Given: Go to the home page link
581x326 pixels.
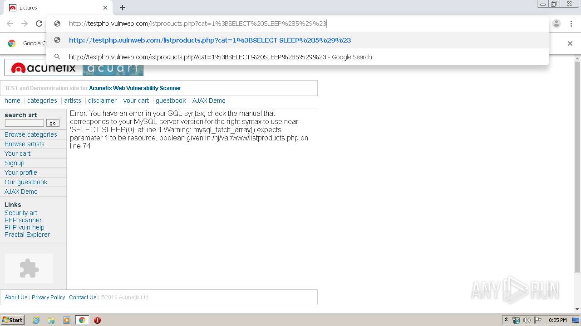Looking at the screenshot, I should 12,101.
